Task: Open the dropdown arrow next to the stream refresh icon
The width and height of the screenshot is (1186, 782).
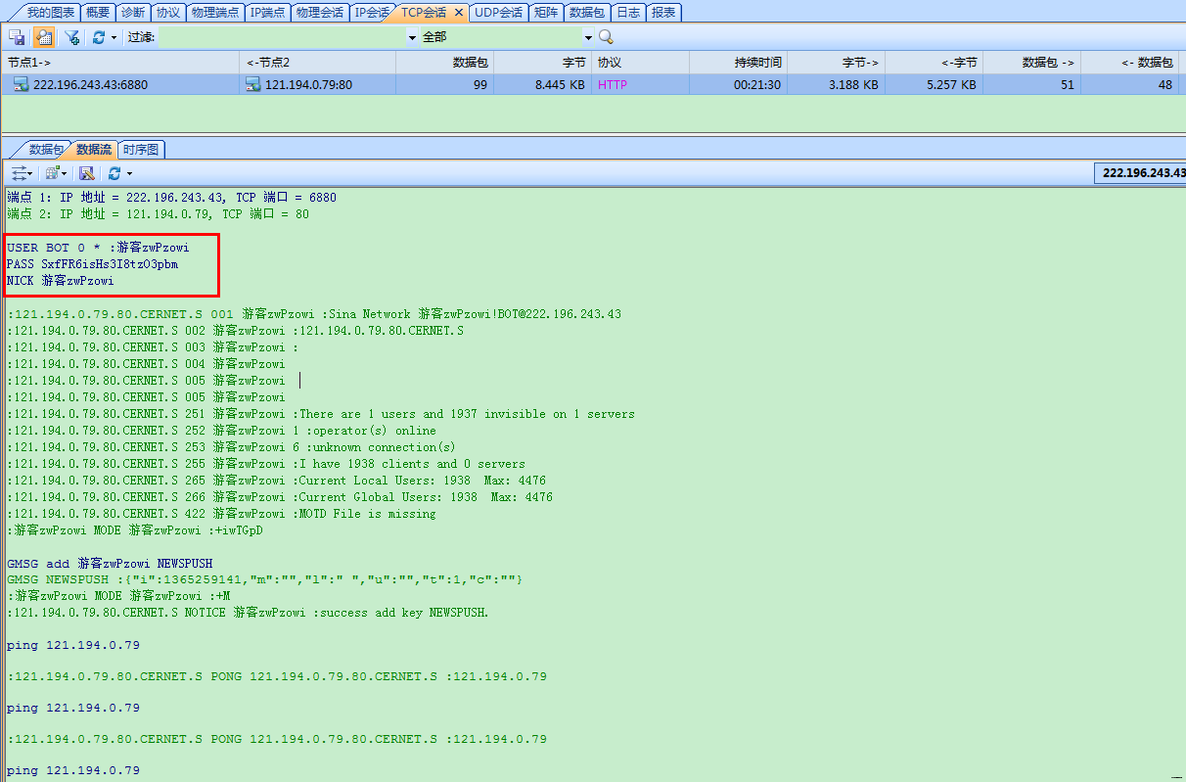Action: coord(129,173)
